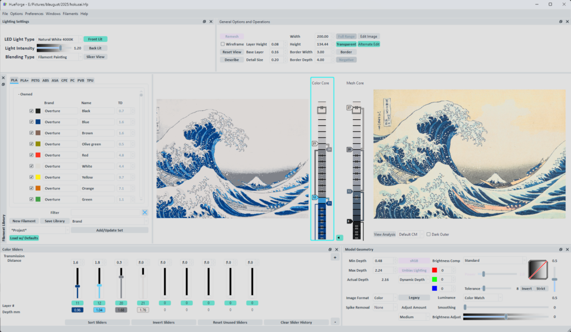This screenshot has width=571, height=332.
Task: Click the Load w/ Defaults button
Action: click(24, 238)
